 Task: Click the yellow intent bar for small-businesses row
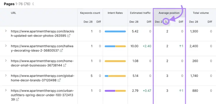[x=115, y=61]
